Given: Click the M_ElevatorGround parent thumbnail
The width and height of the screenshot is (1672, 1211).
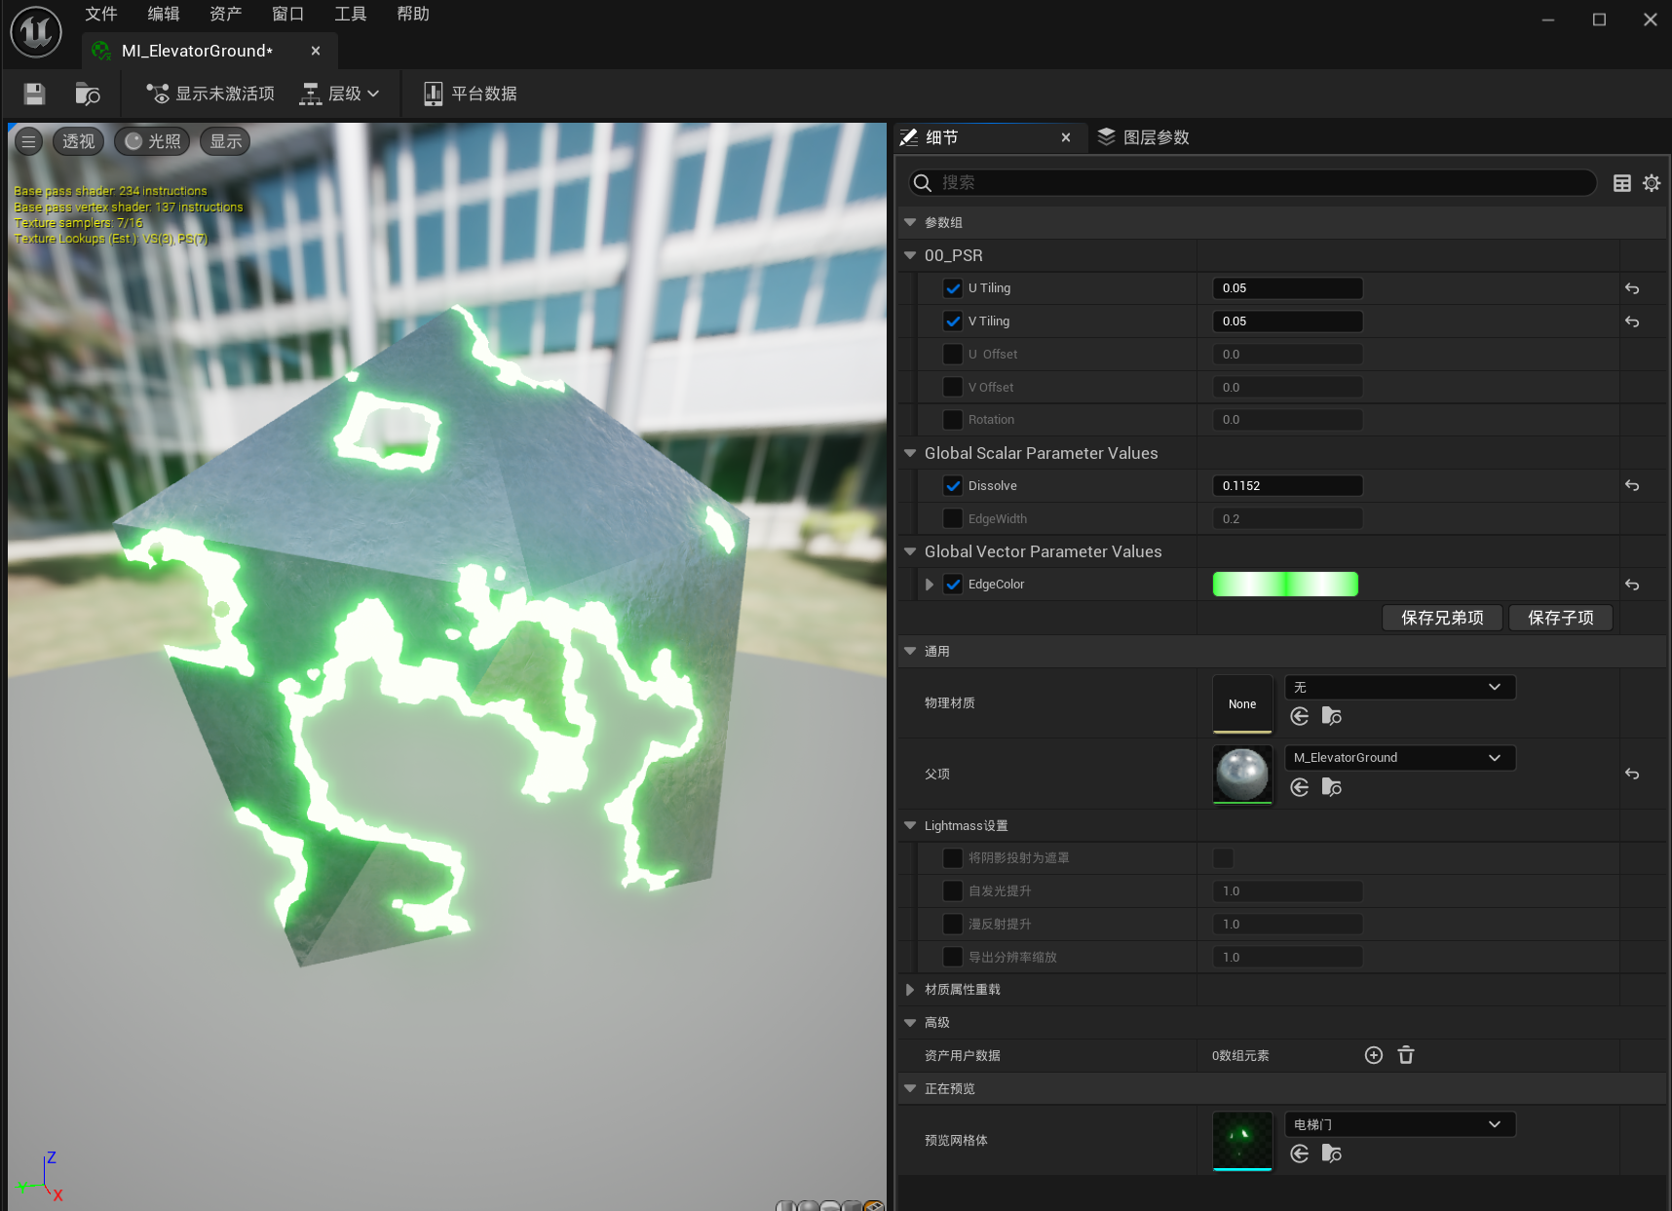Looking at the screenshot, I should pyautogui.click(x=1242, y=775).
